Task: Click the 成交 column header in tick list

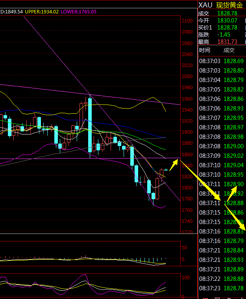Action: tap(229, 50)
